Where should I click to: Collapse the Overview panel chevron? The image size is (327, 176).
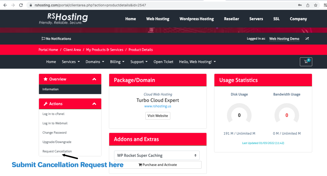coord(94,79)
